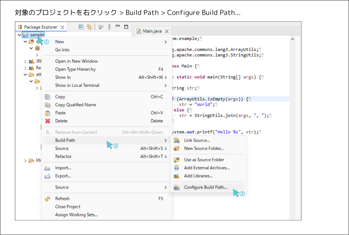Maximize the Package Explorer view
The height and width of the screenshot is (235, 349).
126,27
